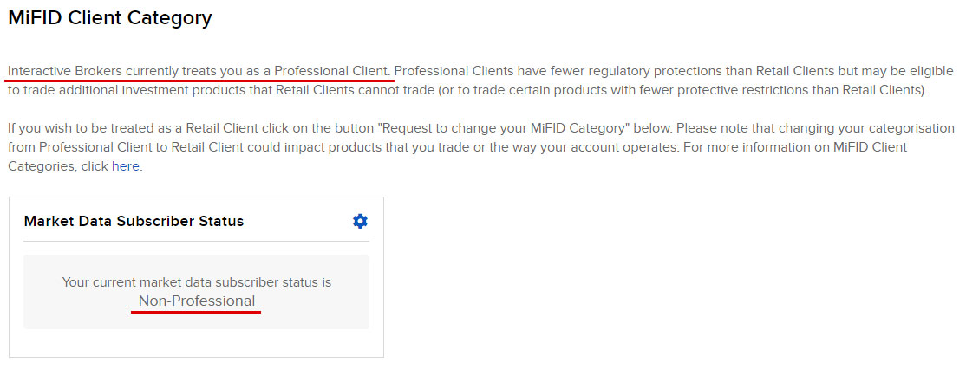Click 'Categories, click' text before the link
966x375 pixels.
point(58,167)
